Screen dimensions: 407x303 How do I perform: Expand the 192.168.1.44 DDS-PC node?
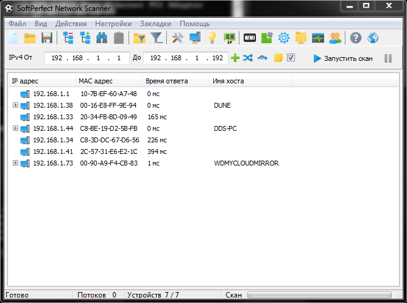15,128
